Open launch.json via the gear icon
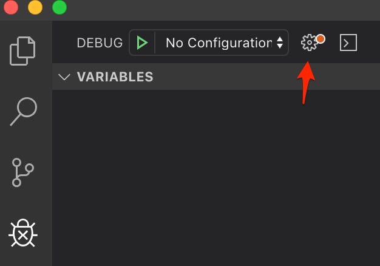380x266 pixels. pos(309,43)
